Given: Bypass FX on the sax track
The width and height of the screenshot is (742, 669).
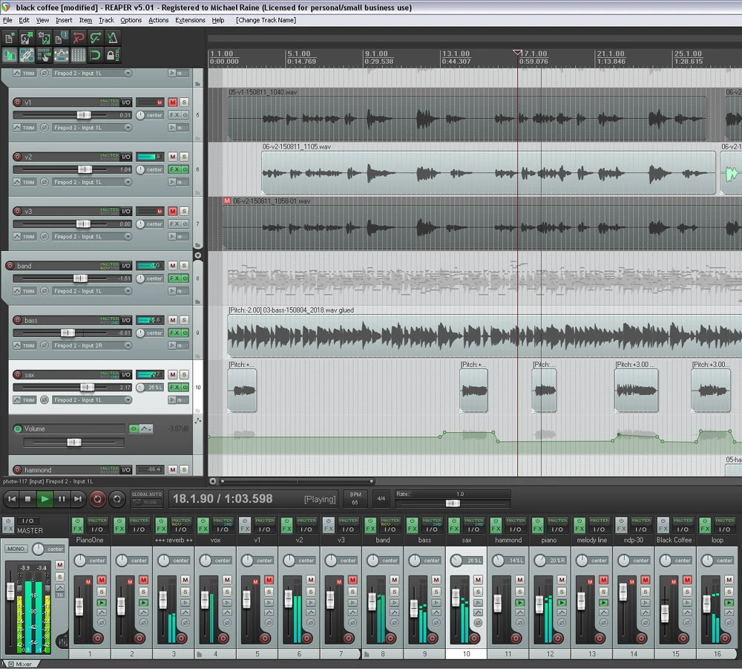Looking at the screenshot, I should click(184, 388).
